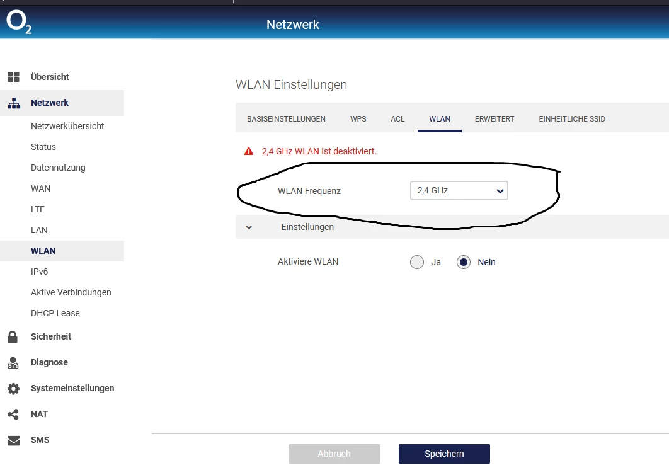Open the NAT sidebar menu
This screenshot has width=669, height=470.
click(39, 414)
